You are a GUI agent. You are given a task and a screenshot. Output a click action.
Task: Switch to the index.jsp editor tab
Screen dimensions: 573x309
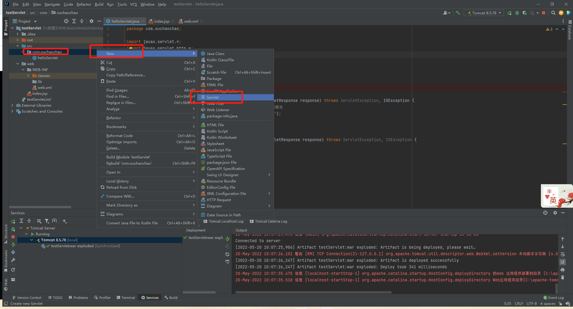(x=161, y=21)
